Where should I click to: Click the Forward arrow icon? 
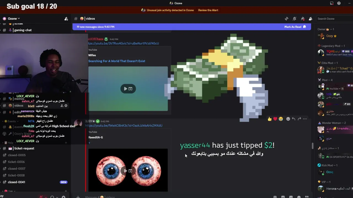click(299, 119)
